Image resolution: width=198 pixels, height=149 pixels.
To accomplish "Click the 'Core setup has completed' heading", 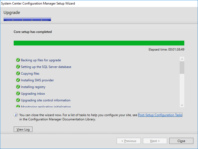I will pyautogui.click(x=33, y=32).
